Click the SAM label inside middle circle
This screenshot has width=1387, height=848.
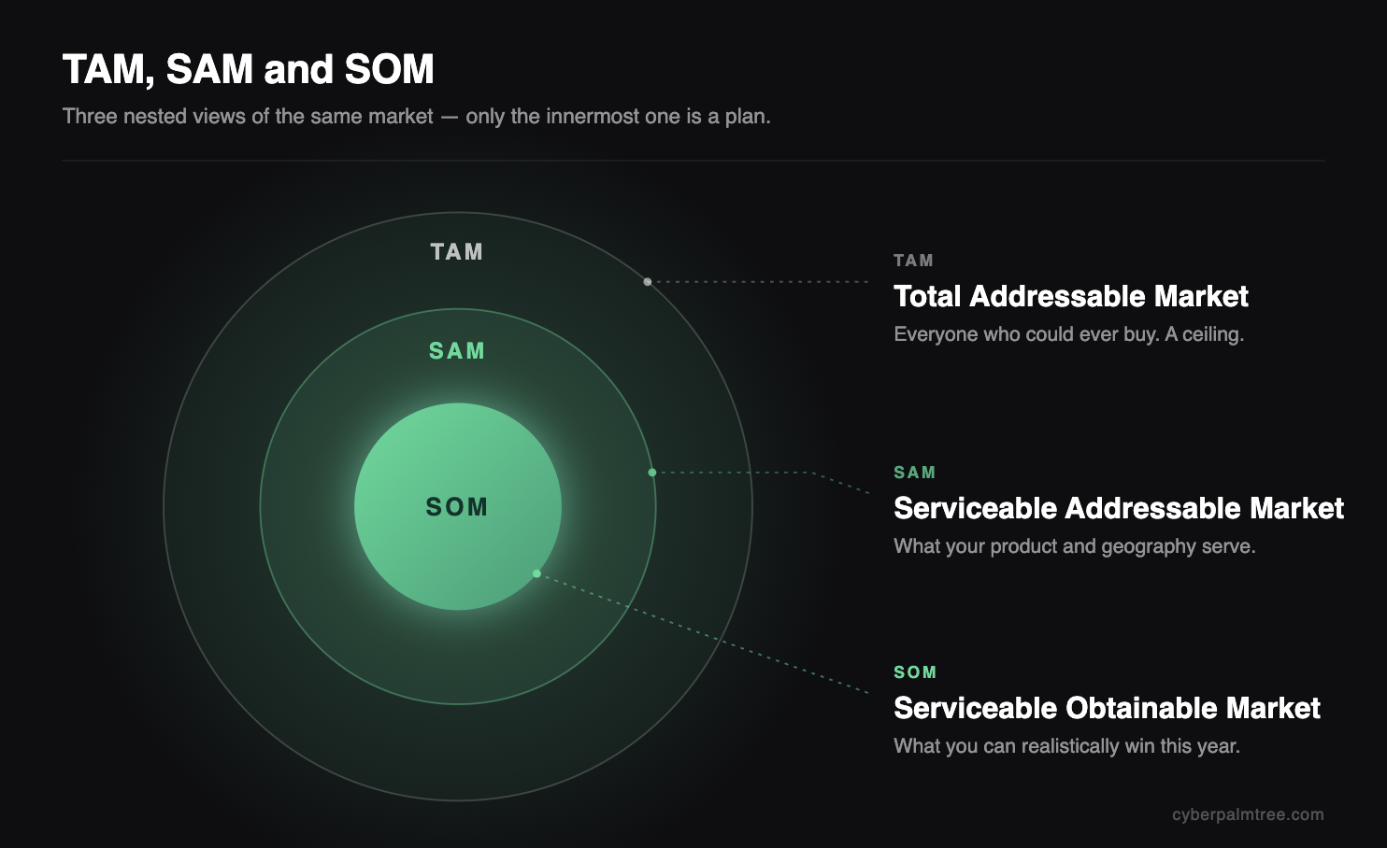click(x=457, y=351)
